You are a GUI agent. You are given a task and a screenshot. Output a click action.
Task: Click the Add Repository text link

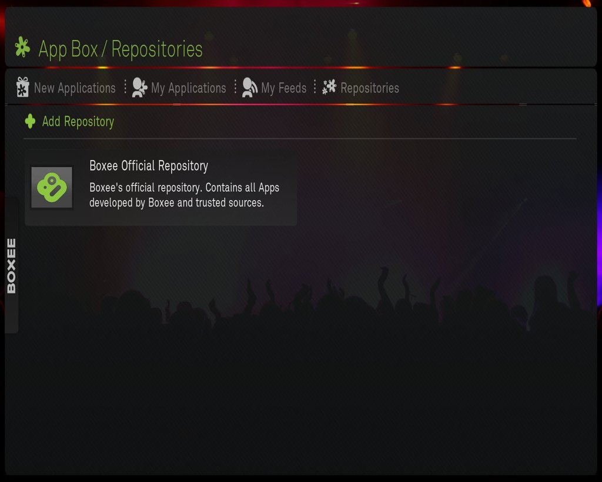pos(78,121)
